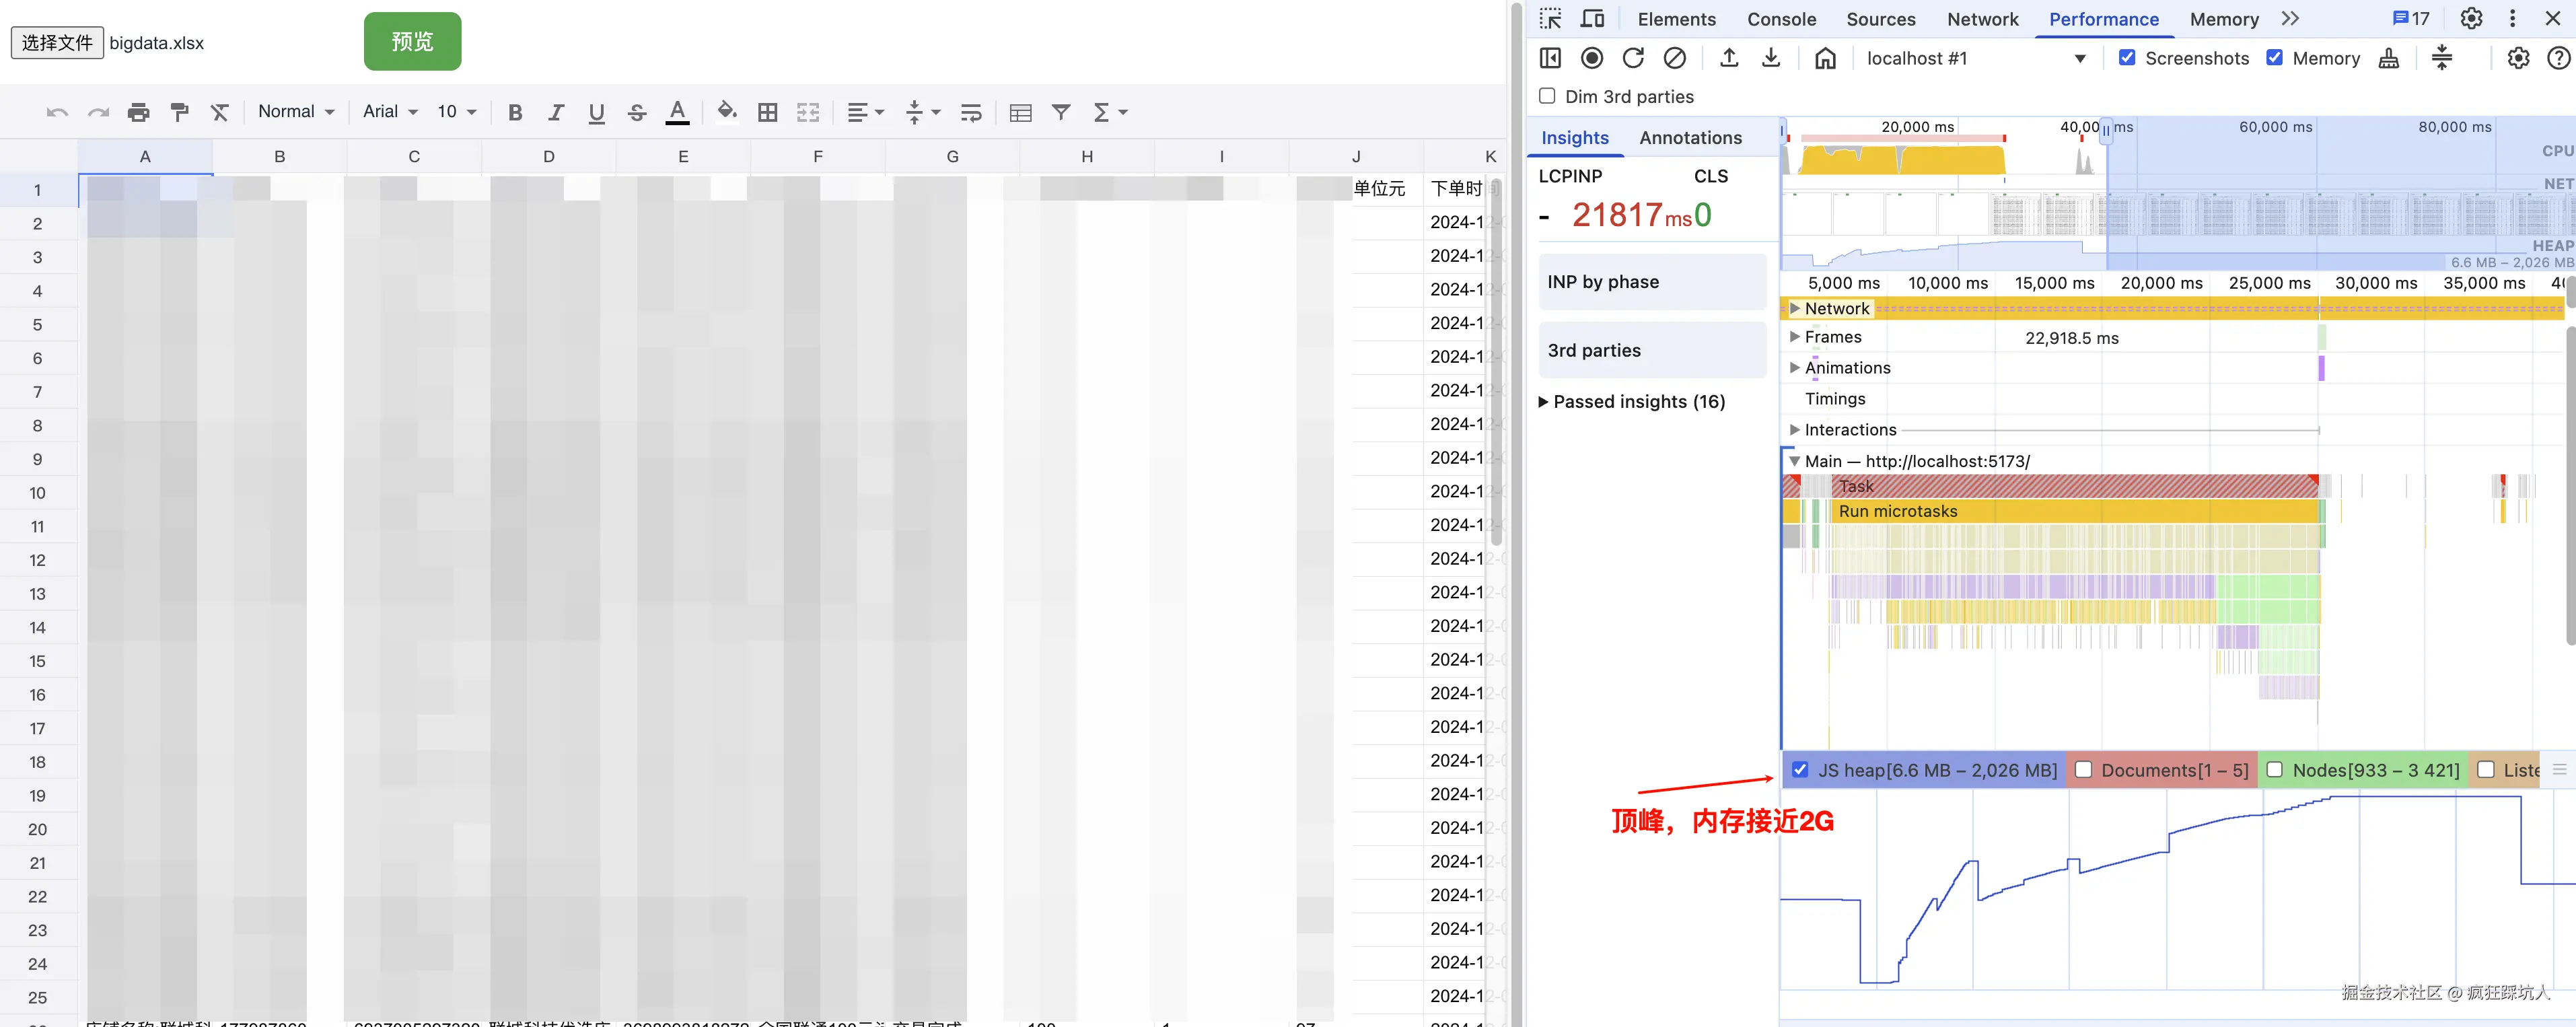Switch to the Network tab in DevTools
Image resolution: width=2576 pixels, height=1027 pixels.
point(1982,19)
